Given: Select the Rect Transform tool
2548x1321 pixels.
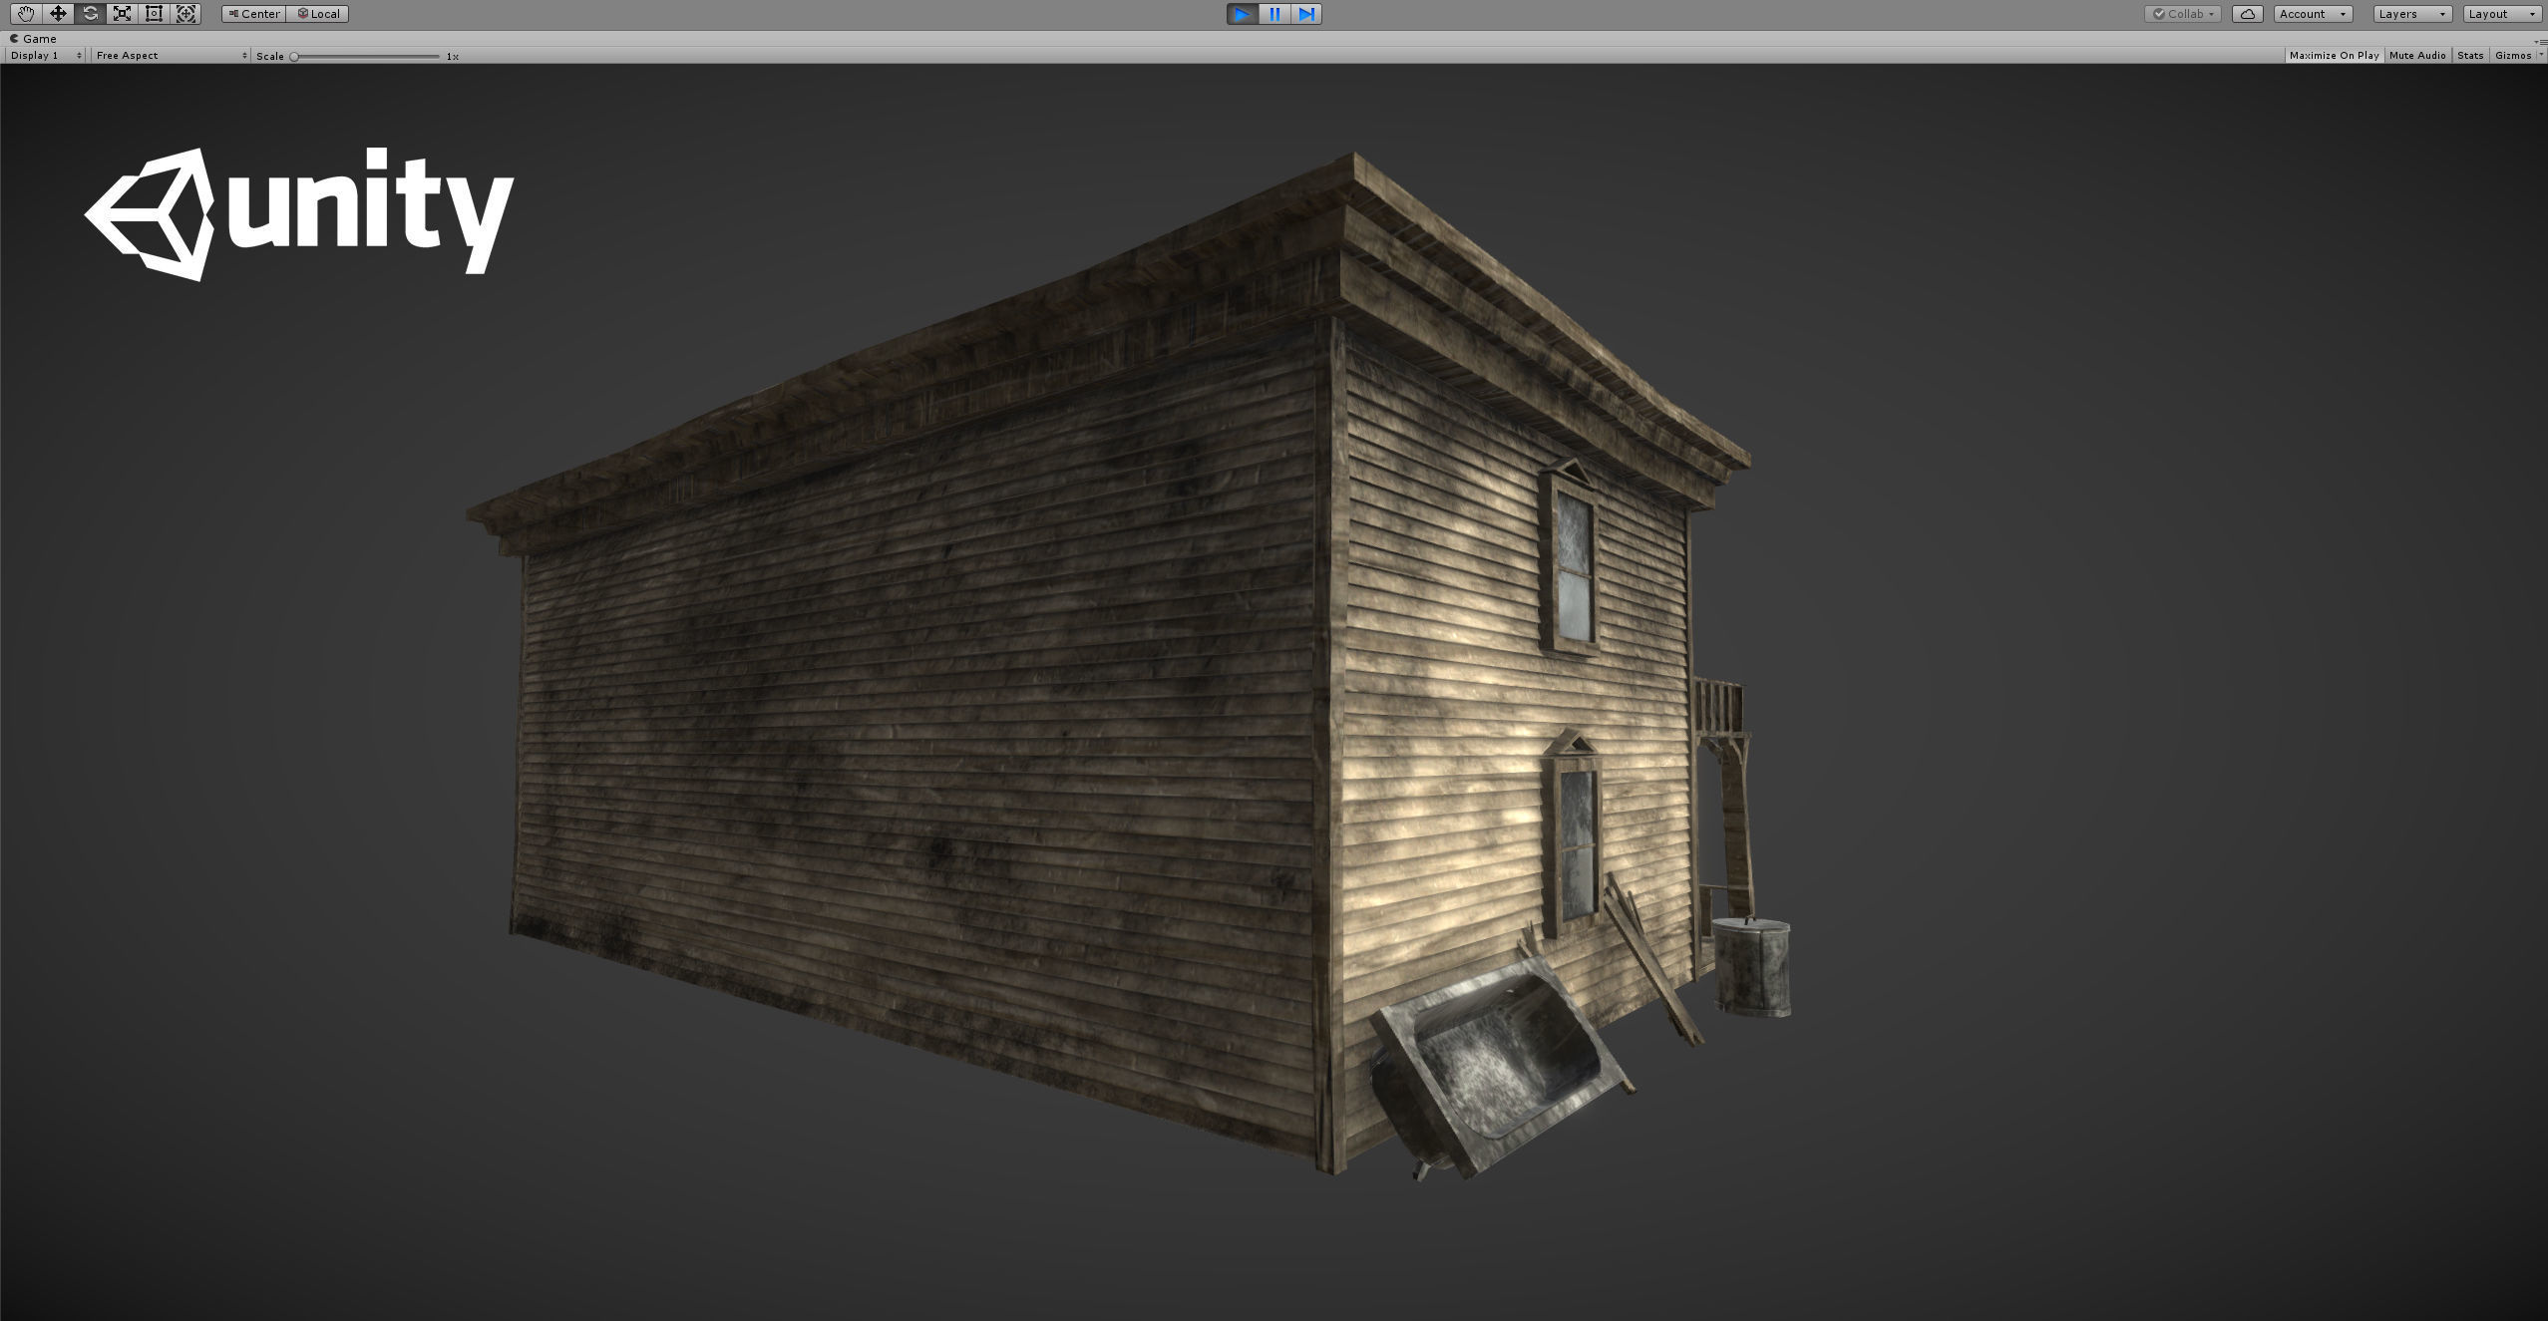Looking at the screenshot, I should 154,14.
